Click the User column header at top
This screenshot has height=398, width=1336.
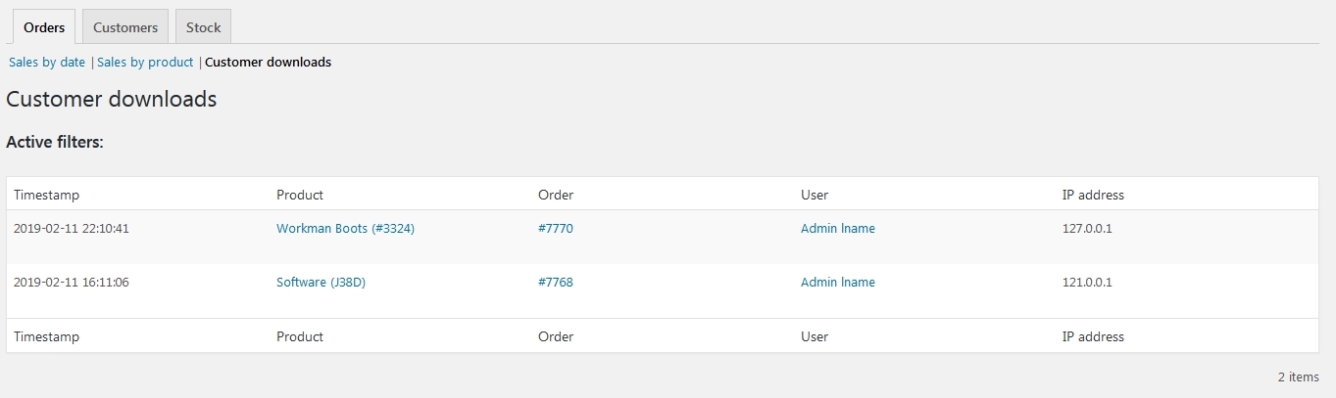click(815, 195)
